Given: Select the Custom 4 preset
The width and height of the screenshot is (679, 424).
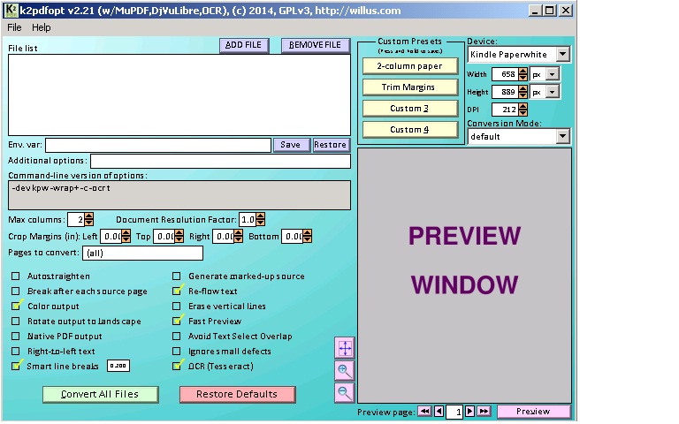Looking at the screenshot, I should pos(409,130).
